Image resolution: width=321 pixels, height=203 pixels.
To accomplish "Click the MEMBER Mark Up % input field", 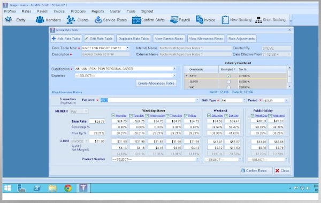I will tap(97, 133).
